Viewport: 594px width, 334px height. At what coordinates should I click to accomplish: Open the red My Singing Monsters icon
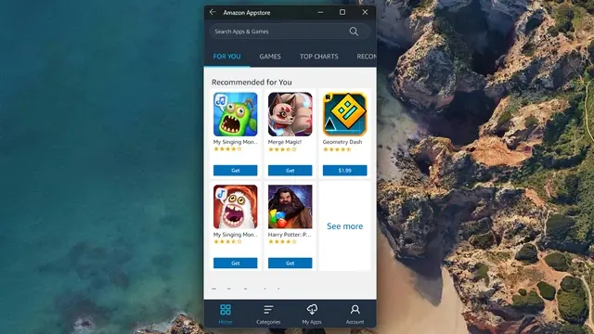pyautogui.click(x=235, y=207)
